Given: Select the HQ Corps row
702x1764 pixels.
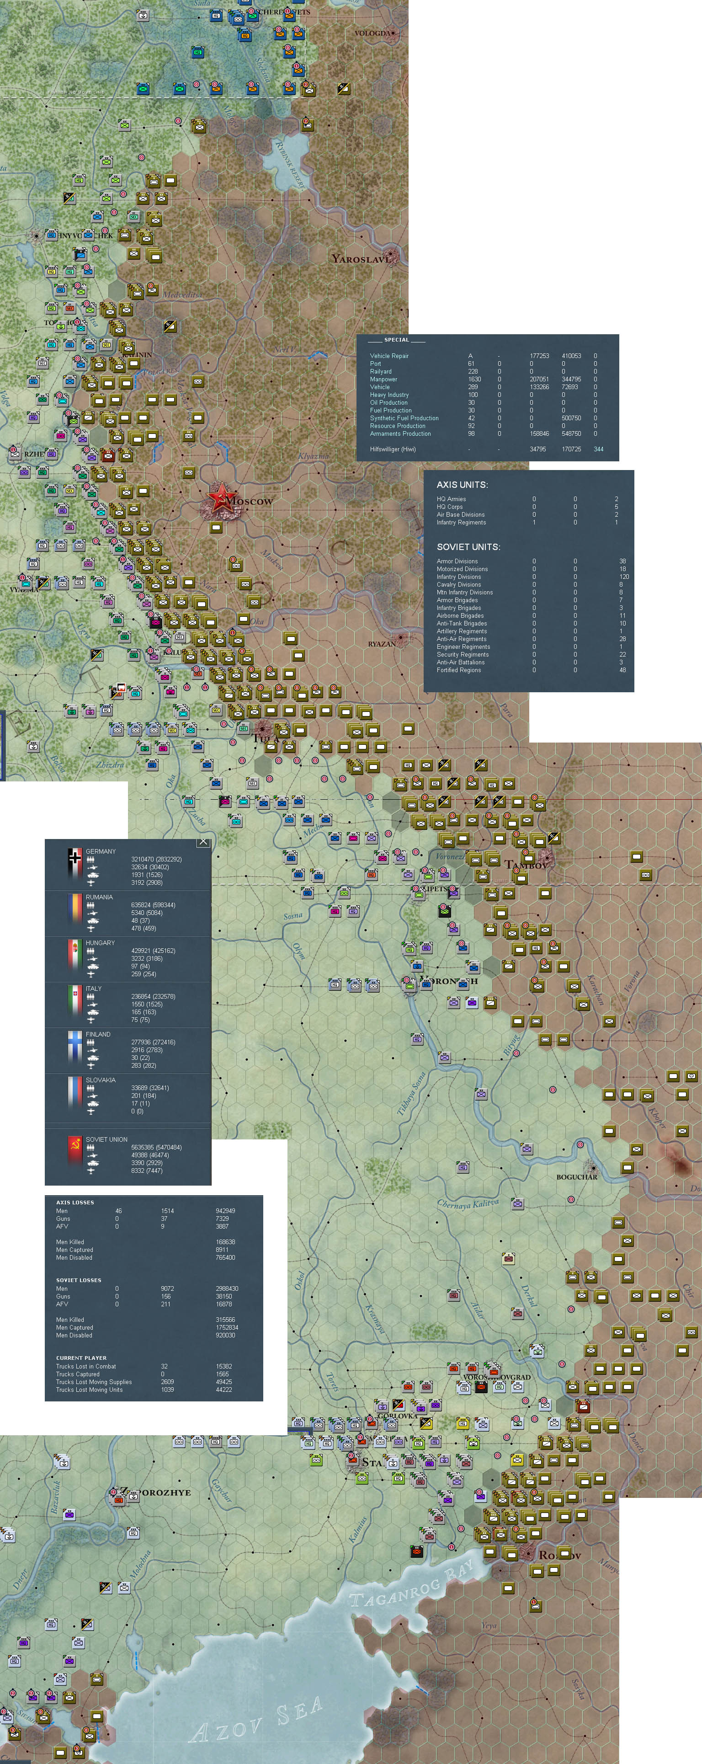Looking at the screenshot, I should coord(528,507).
